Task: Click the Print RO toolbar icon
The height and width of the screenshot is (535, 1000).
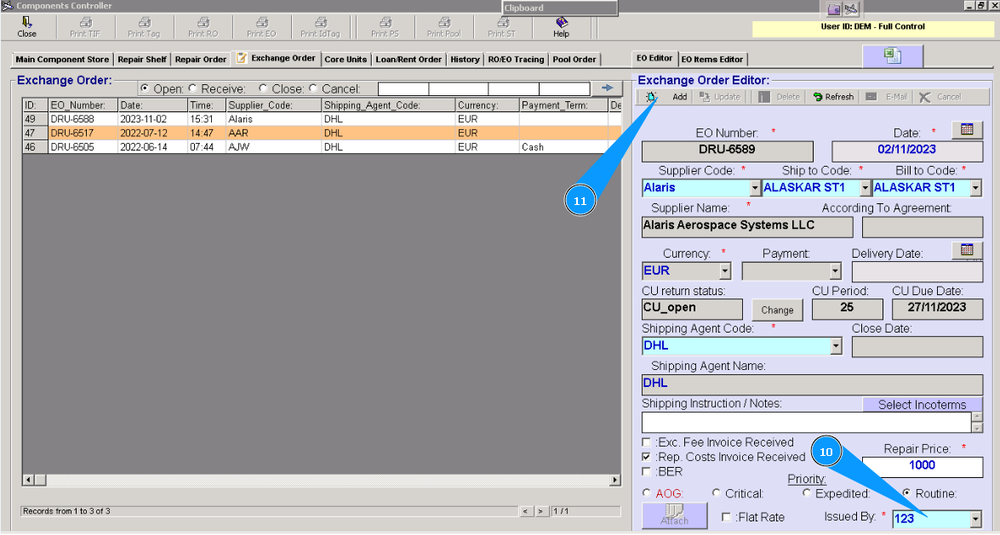Action: coord(203,27)
